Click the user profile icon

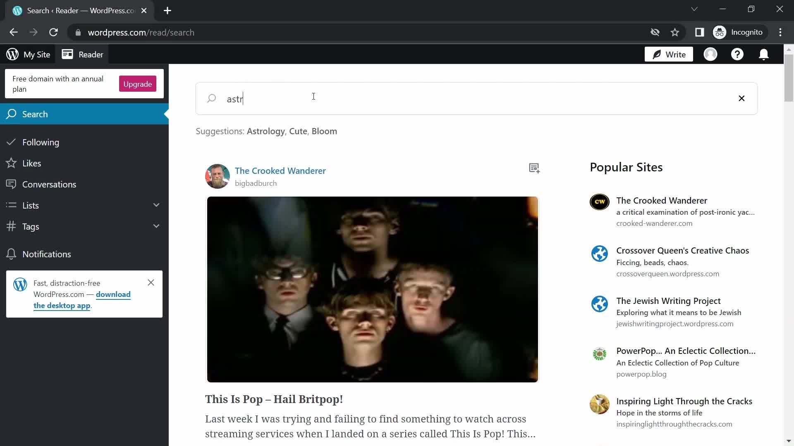(710, 54)
